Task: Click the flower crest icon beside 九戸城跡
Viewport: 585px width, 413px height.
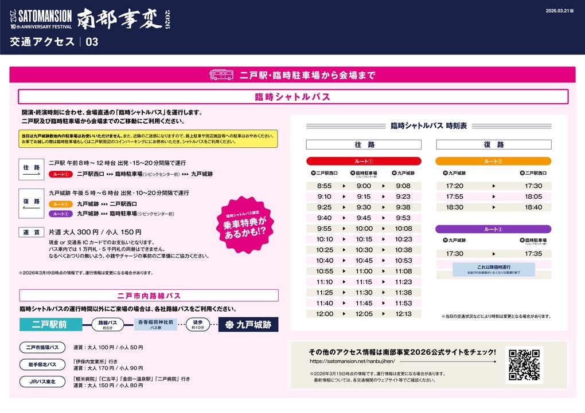Action: [x=229, y=325]
